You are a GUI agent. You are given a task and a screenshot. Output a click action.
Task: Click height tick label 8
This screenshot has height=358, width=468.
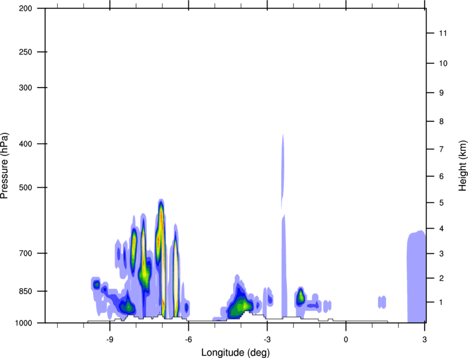(441, 121)
